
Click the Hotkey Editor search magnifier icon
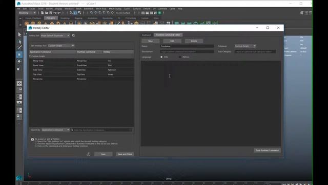click(73, 35)
